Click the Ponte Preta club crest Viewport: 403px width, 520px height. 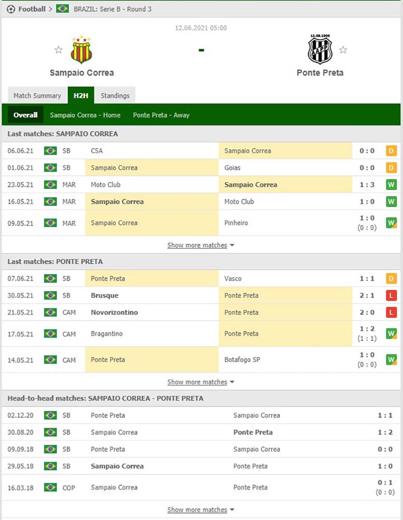(x=320, y=49)
